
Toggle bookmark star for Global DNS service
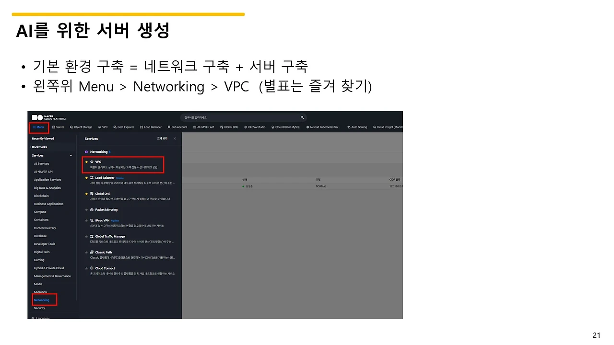tap(87, 194)
